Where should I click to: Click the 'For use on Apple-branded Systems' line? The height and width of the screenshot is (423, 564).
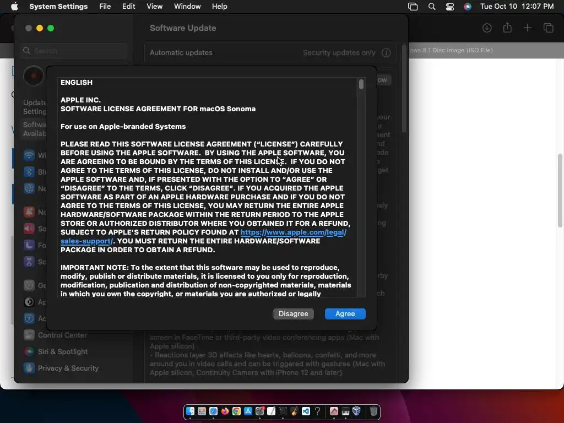(x=123, y=127)
